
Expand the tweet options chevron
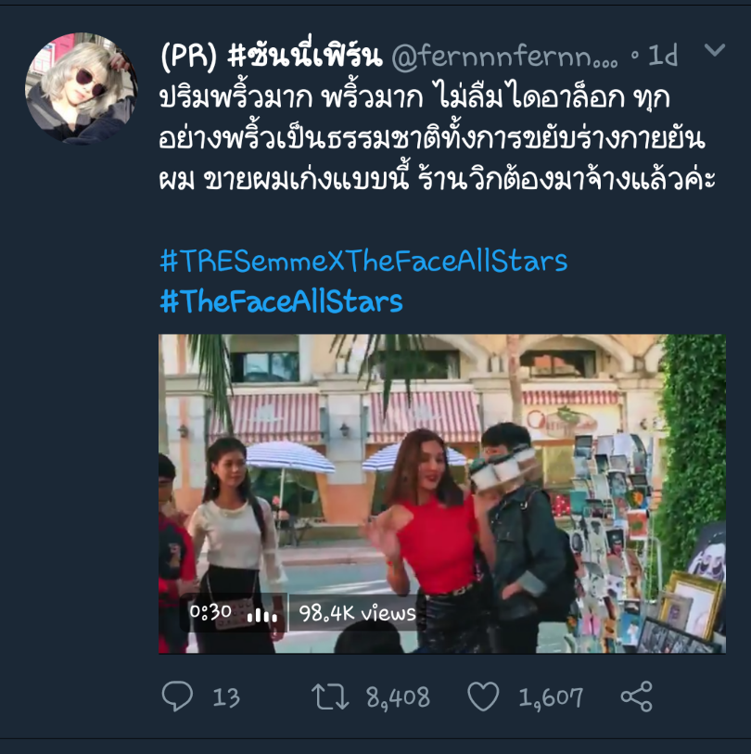pos(715,49)
